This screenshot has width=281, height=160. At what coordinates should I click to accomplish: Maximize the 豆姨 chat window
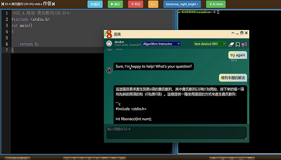pos(242,33)
